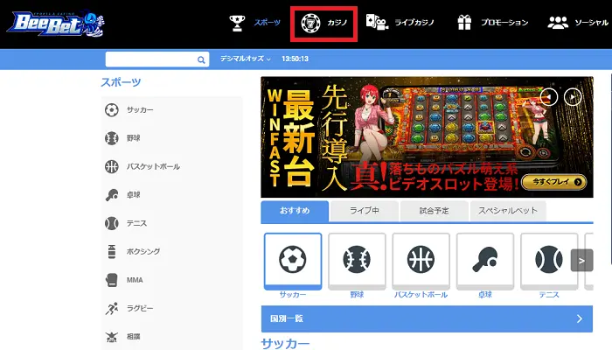Show previous banner slide
The image size is (612, 350).
(x=549, y=97)
